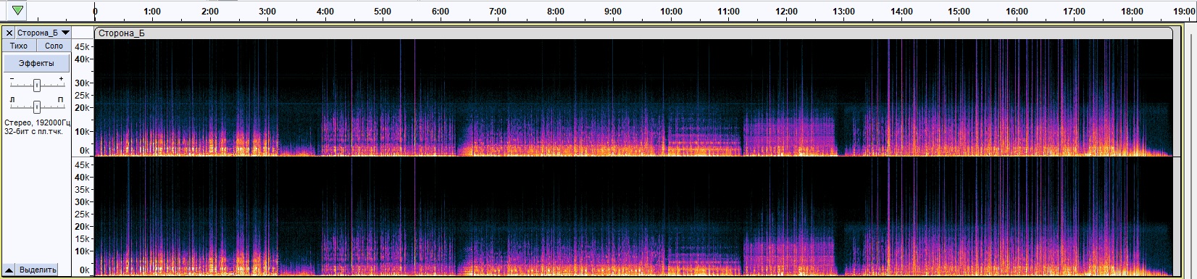This screenshot has width=1197, height=279.
Task: Click the 12:00 mark on the timeline ruler
Action: [x=786, y=12]
